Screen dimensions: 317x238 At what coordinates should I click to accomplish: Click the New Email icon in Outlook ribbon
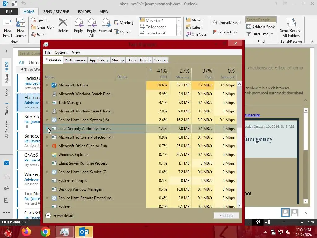(x=7, y=28)
